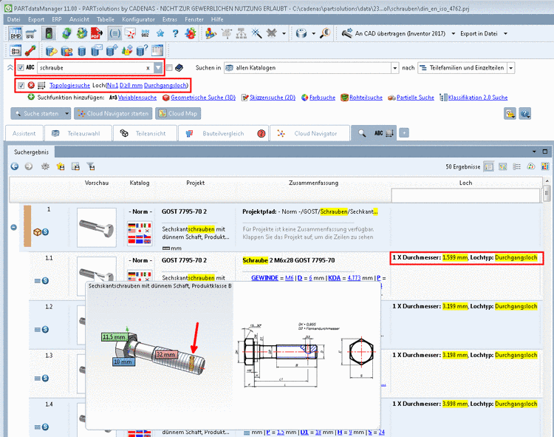Image resolution: width=554 pixels, height=437 pixels.
Task: Collapse the search panel with double chevron
Action: tap(10, 67)
